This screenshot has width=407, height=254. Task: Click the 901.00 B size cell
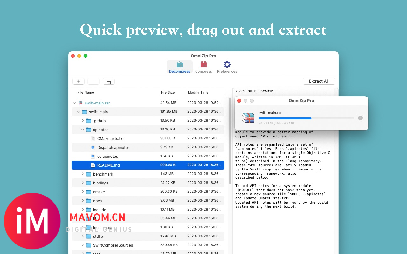coord(168,138)
